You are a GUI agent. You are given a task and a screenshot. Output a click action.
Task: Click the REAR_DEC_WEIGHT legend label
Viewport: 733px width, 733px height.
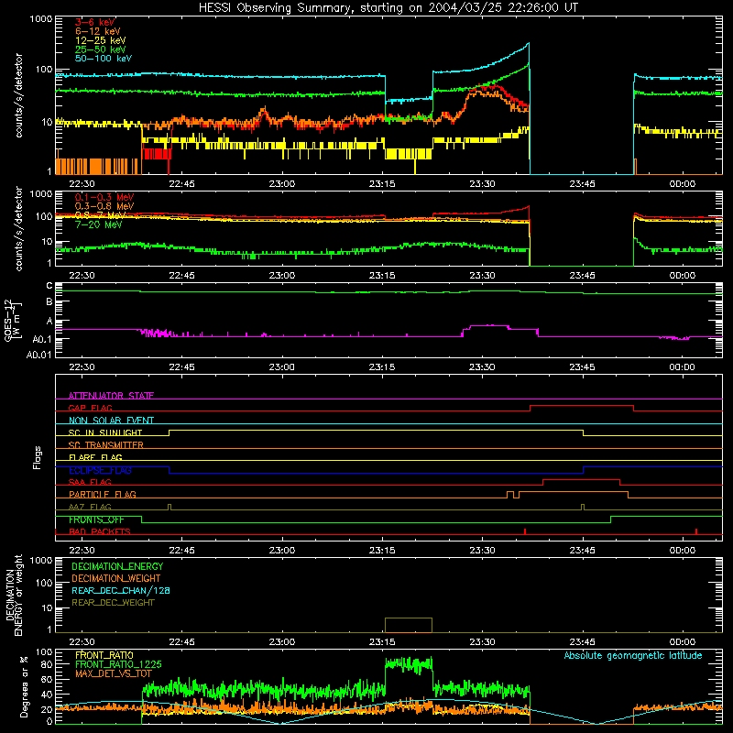tap(113, 603)
